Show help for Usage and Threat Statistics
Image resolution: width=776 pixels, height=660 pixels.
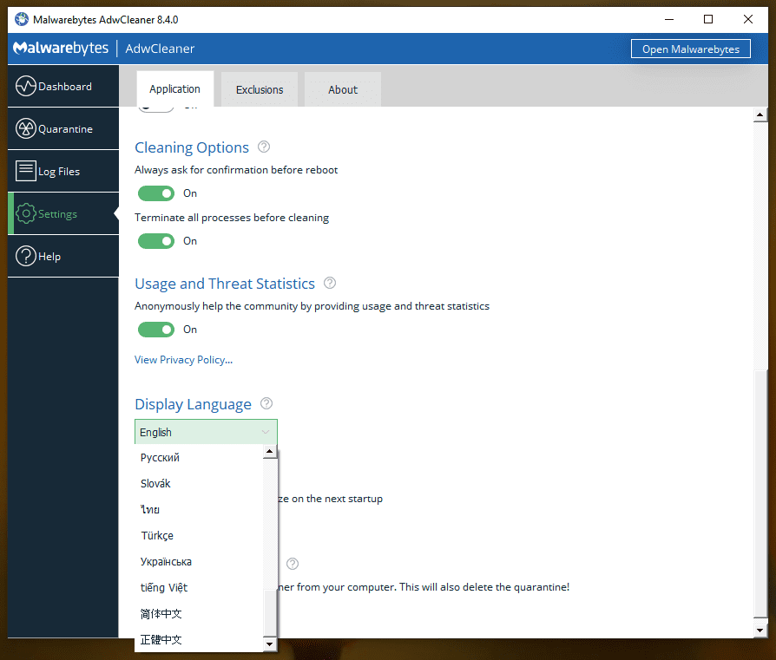[x=330, y=283]
